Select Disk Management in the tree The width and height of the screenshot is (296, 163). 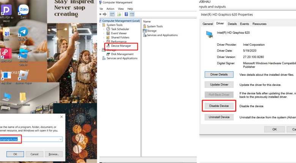click(122, 54)
